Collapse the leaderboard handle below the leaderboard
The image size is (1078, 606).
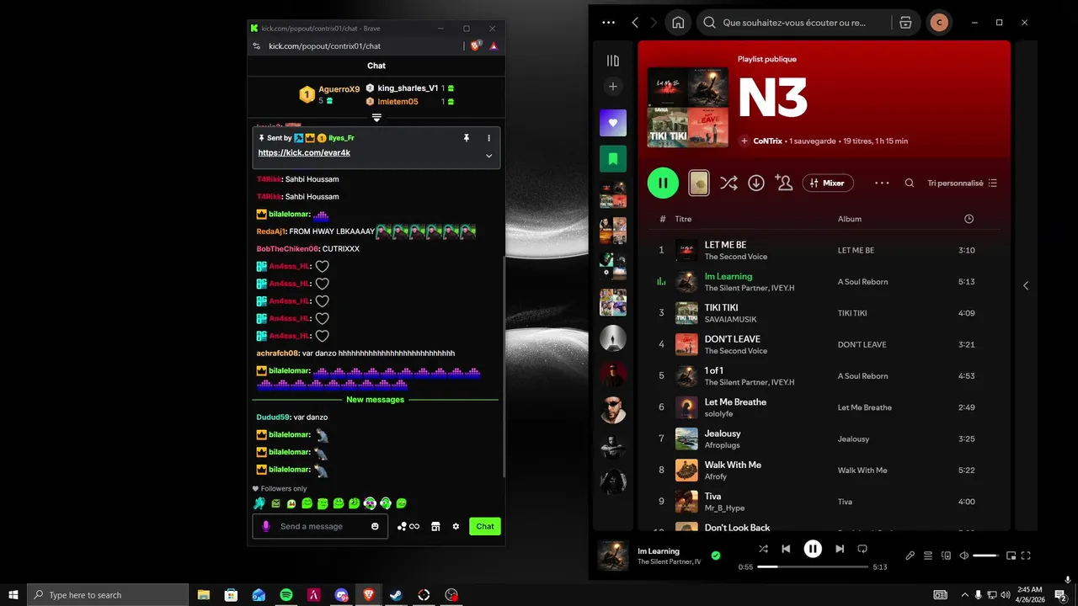point(376,117)
